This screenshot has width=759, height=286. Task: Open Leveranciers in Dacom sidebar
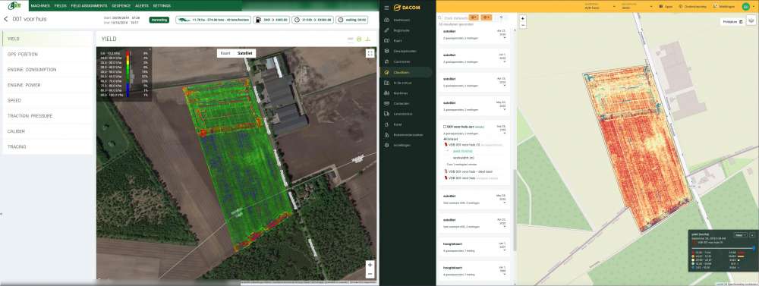coord(402,114)
